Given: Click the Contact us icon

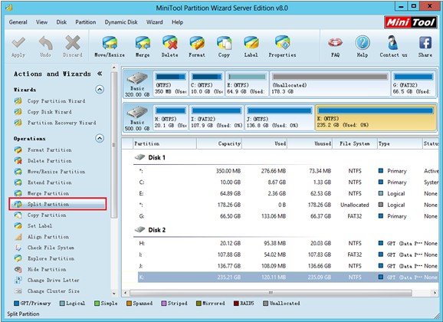Looking at the screenshot, I should click(393, 47).
